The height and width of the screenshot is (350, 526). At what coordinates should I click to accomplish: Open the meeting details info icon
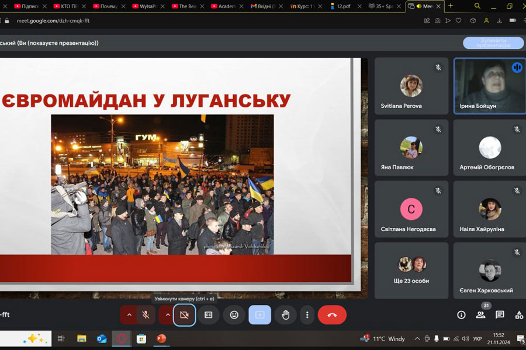point(461,315)
